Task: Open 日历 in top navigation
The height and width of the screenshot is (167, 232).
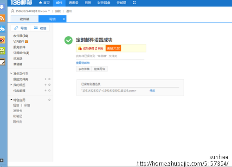Action: pos(88,3)
